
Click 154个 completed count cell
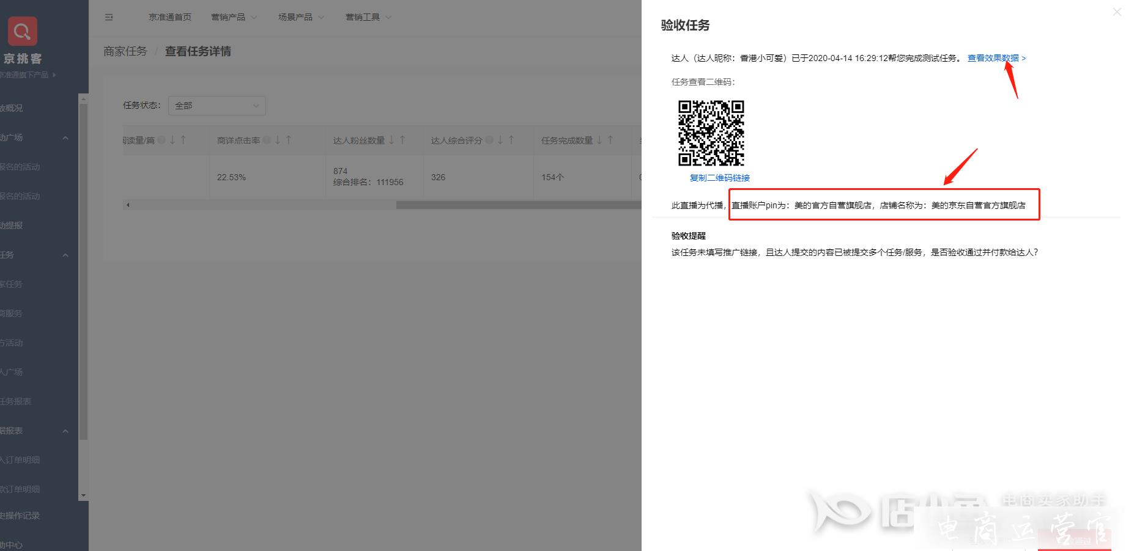coord(552,177)
